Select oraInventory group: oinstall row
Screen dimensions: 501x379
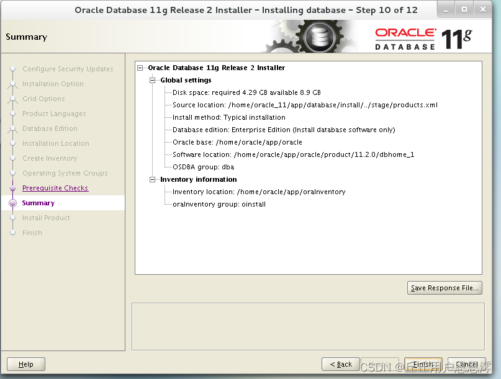(219, 204)
